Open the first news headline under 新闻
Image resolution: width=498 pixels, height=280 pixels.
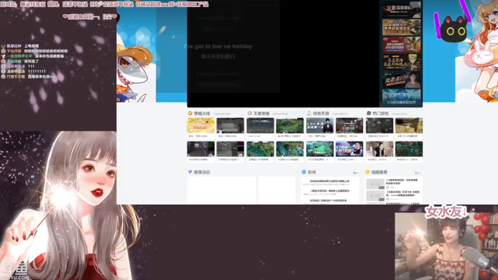point(330,181)
